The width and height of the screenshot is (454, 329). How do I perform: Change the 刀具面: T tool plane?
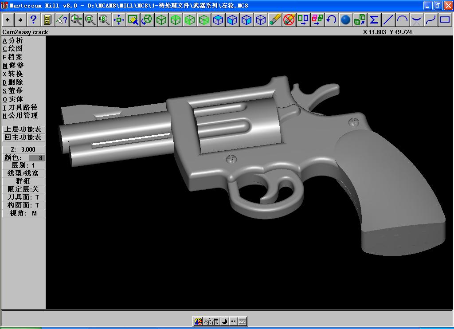(x=23, y=197)
